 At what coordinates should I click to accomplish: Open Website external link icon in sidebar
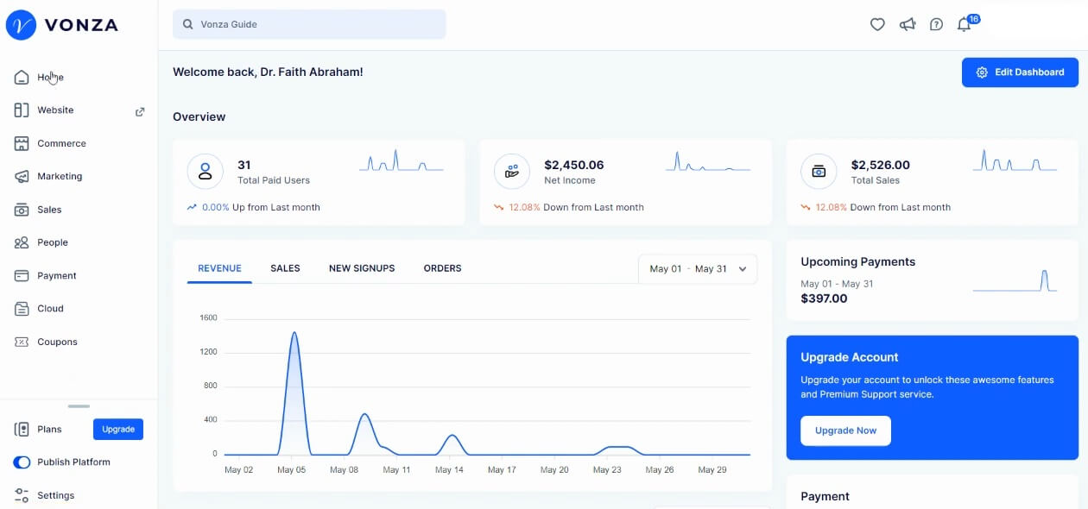point(140,111)
